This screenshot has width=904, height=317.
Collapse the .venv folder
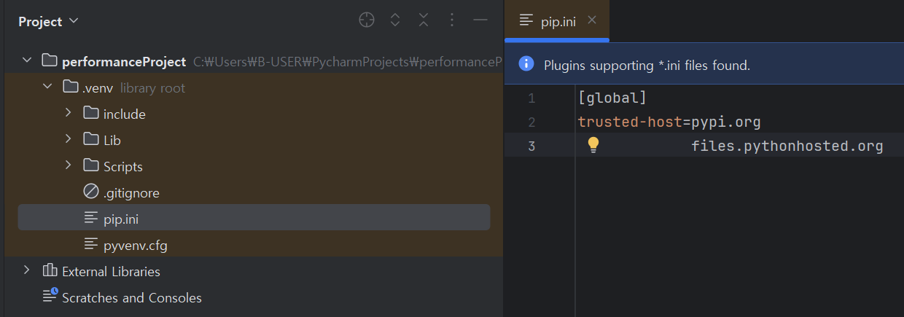click(47, 87)
